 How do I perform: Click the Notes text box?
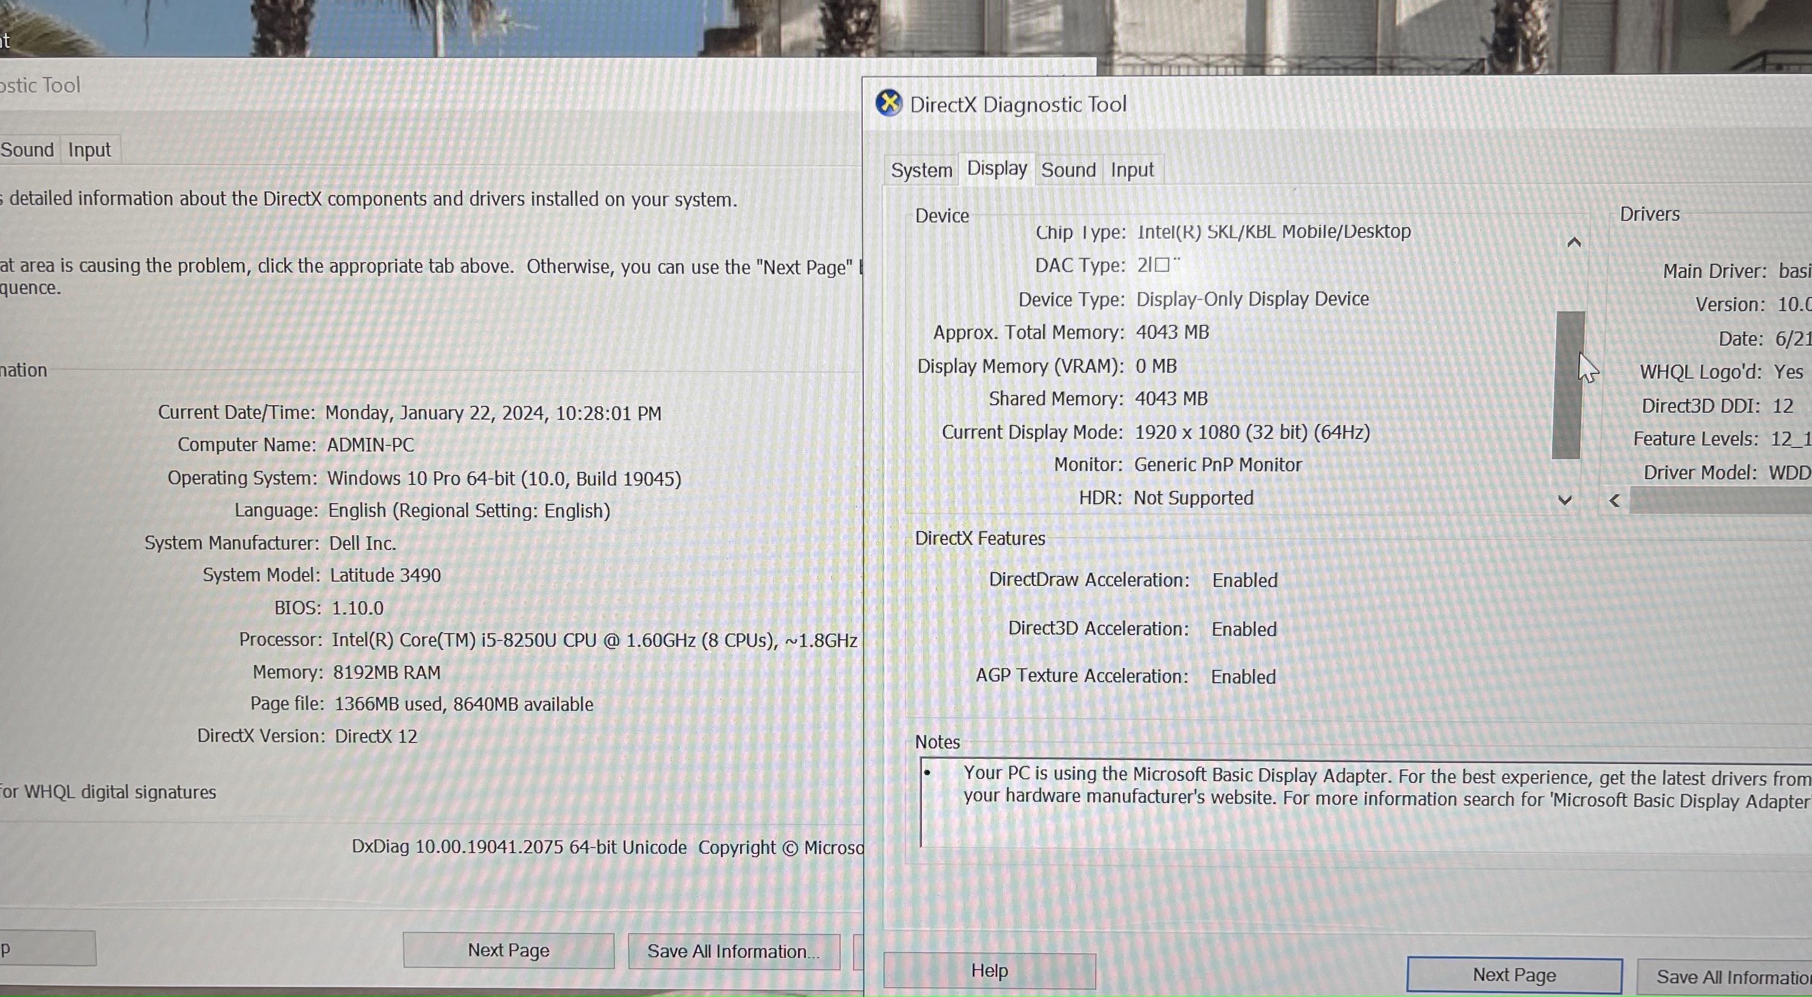point(1365,803)
